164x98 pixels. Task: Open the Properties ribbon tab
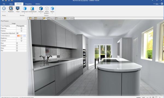pyautogui.click(x=28, y=4)
